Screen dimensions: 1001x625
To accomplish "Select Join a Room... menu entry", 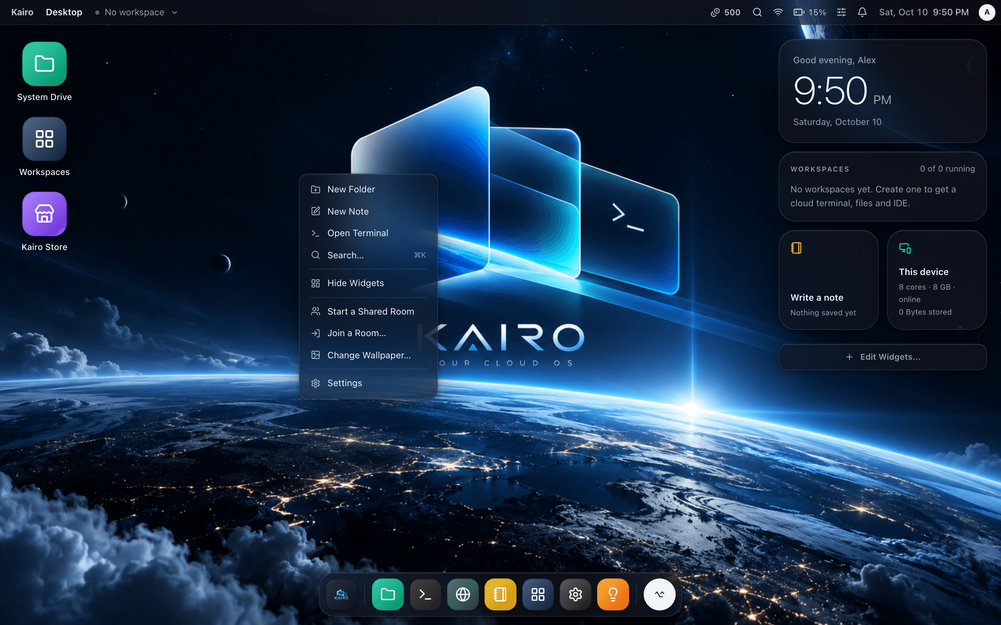I will [x=368, y=333].
